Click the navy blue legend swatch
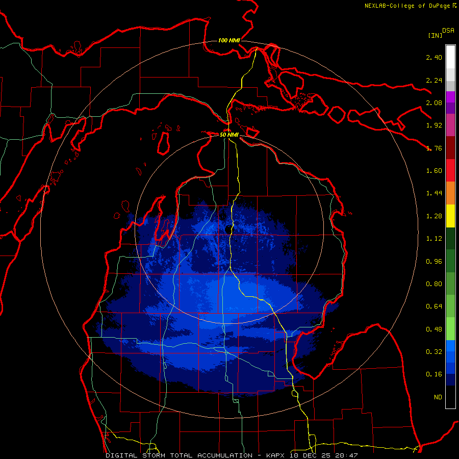The height and width of the screenshot is (459, 459). pos(450,380)
